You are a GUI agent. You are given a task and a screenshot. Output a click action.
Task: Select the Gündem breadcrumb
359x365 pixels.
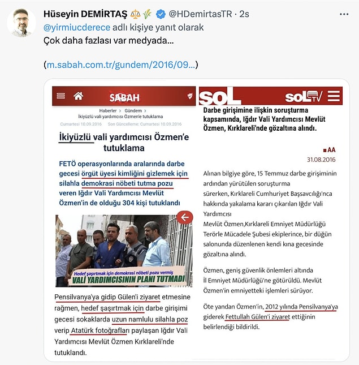click(x=133, y=110)
